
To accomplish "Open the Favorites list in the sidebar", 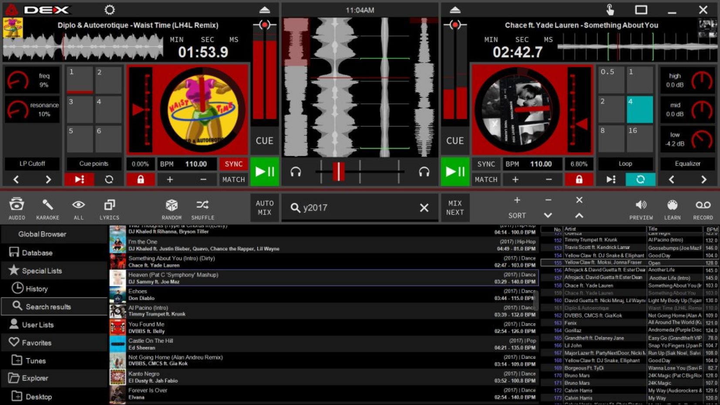I will click(x=37, y=343).
